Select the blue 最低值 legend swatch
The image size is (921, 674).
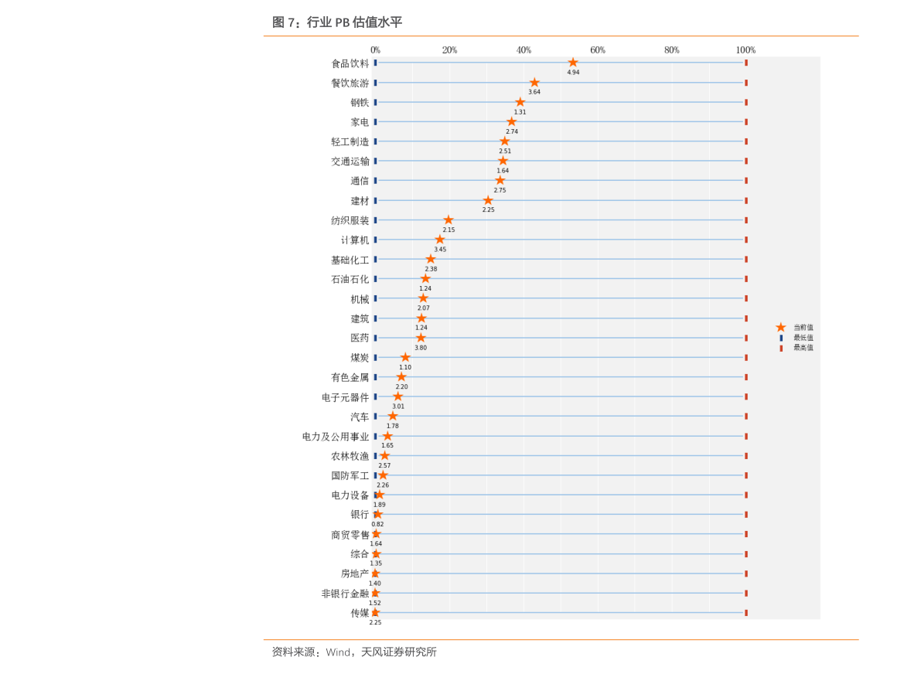pos(781,338)
